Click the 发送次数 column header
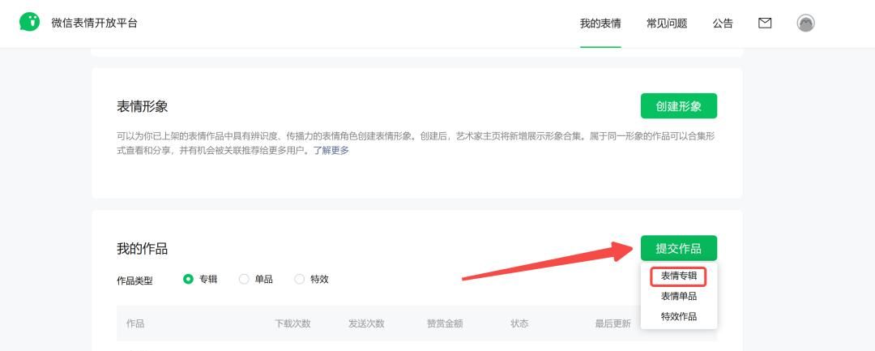This screenshot has height=351, width=875. [x=367, y=323]
